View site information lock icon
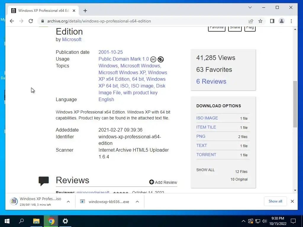The image size is (303, 227). (x=43, y=21)
